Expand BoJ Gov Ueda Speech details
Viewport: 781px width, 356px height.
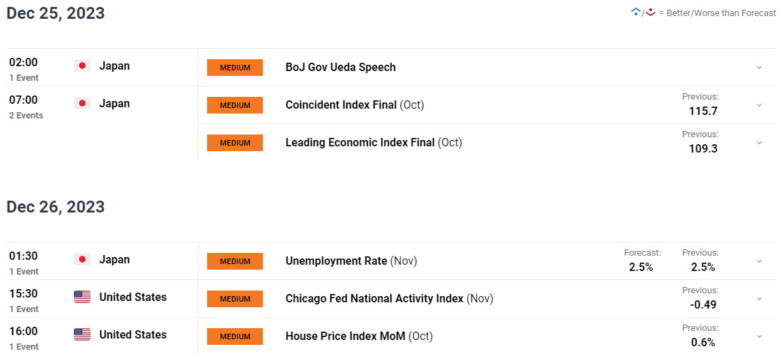[759, 67]
